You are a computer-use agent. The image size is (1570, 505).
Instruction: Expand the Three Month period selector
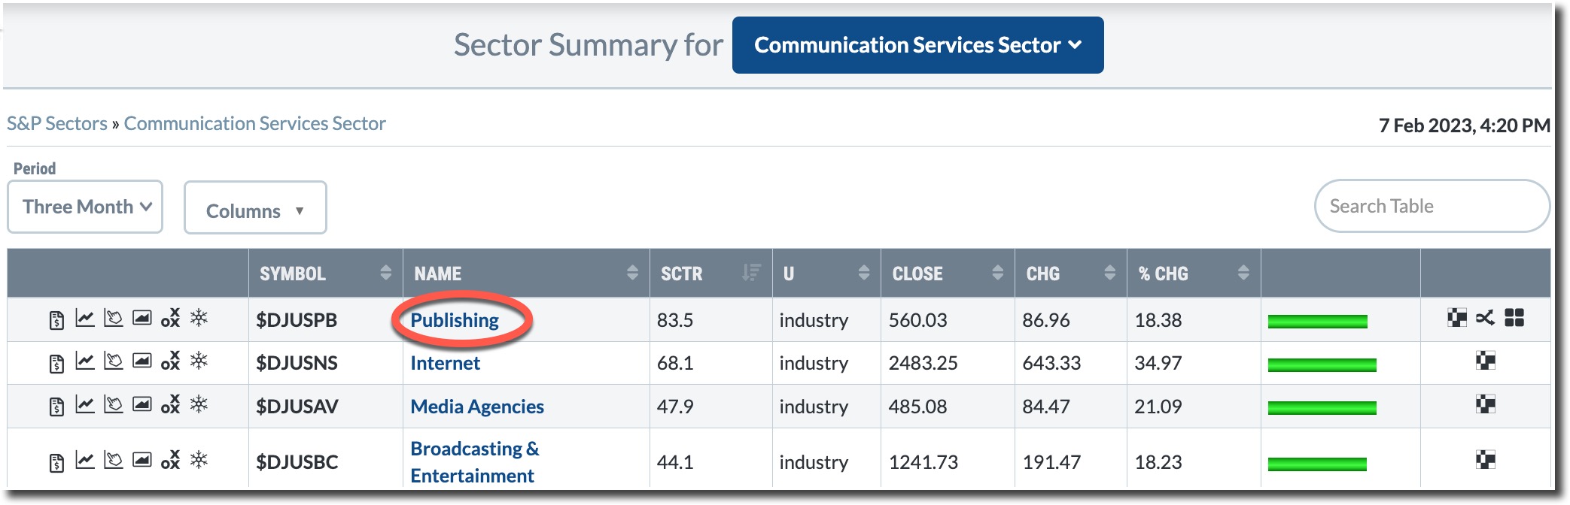(x=85, y=207)
